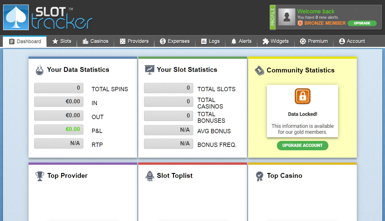Click the Community Statistics cards icon
Viewport: 385px width, 221px height.
pos(259,70)
